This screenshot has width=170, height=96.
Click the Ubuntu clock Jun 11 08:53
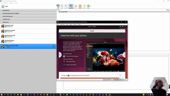tap(92, 27)
